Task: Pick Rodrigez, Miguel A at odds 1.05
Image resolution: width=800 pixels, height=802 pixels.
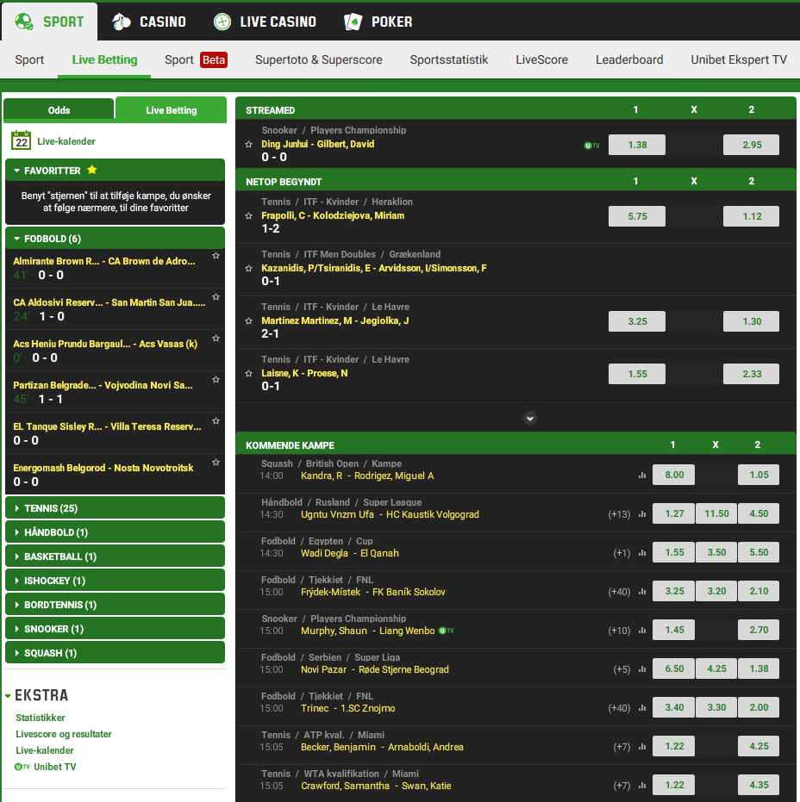Action: [x=759, y=475]
